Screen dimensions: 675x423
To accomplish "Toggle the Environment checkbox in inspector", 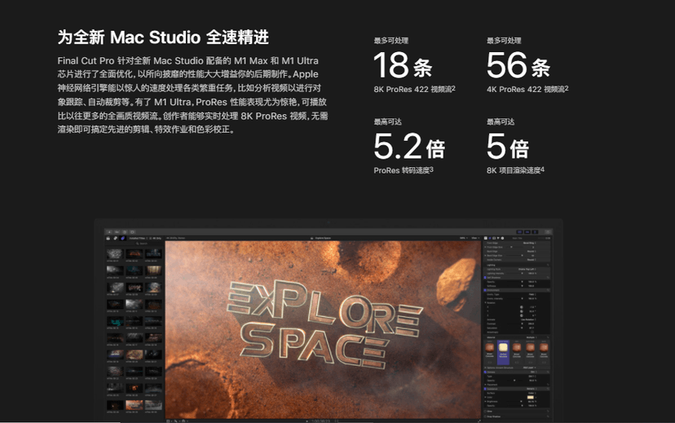I will point(485,290).
